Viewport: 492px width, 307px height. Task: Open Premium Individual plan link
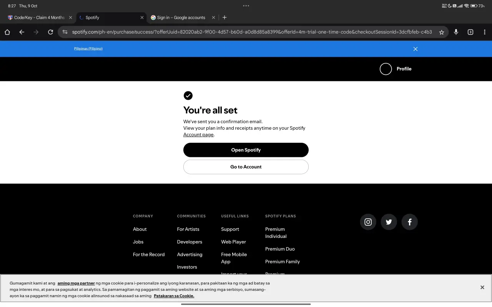[x=276, y=233]
